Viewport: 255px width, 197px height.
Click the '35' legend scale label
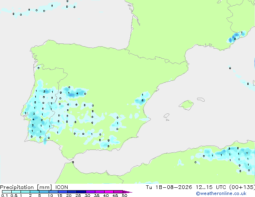click(97, 195)
